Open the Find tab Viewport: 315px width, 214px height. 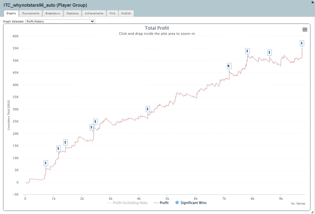[x=112, y=13]
